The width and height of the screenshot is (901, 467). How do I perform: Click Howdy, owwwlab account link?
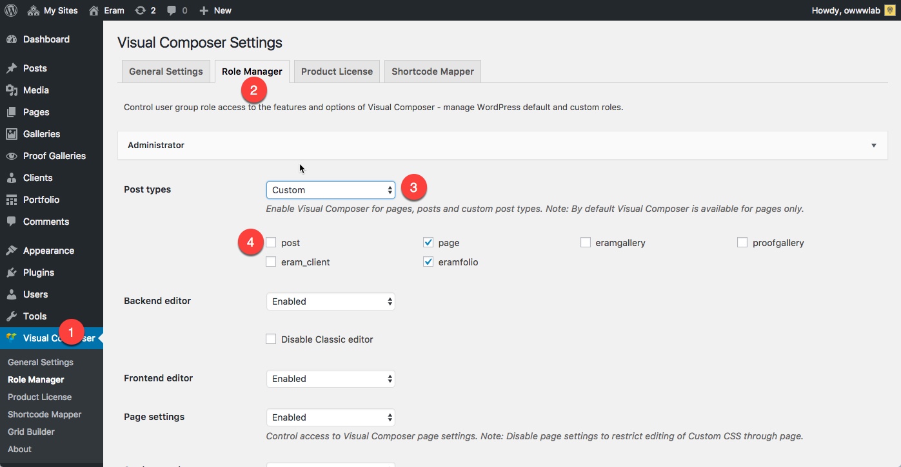(853, 10)
